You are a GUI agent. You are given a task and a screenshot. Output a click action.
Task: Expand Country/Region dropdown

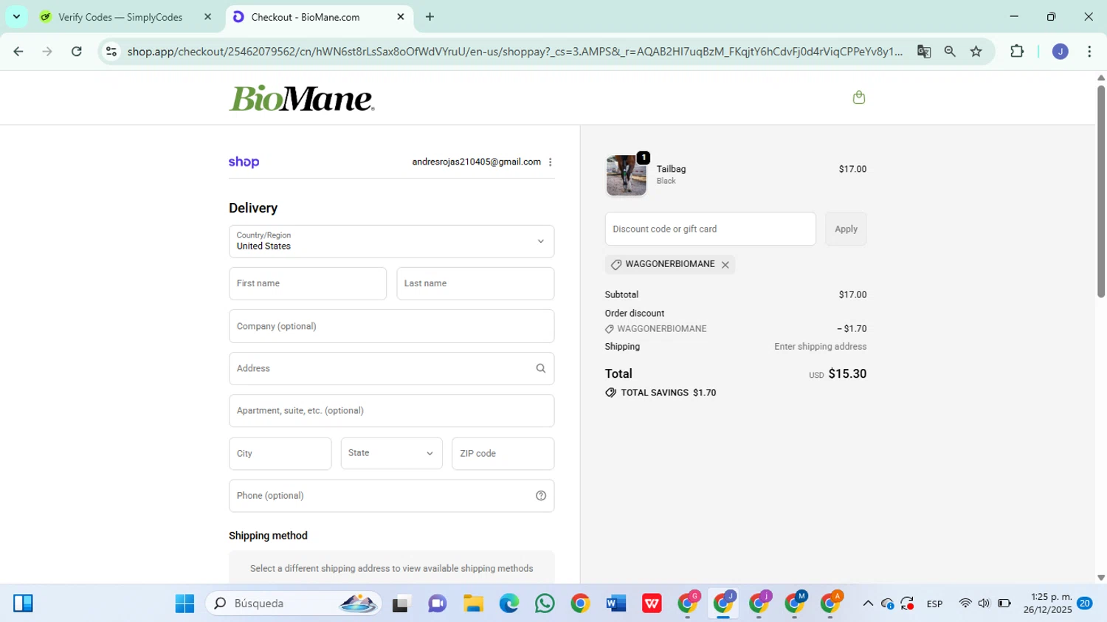point(391,241)
